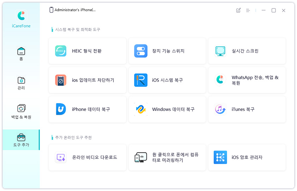This screenshot has height=191, width=297.
Task: Maximize the iCareFone window
Action: 273,10
